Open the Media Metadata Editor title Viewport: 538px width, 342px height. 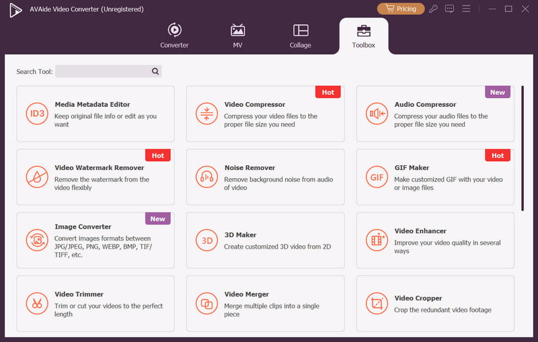click(x=92, y=105)
